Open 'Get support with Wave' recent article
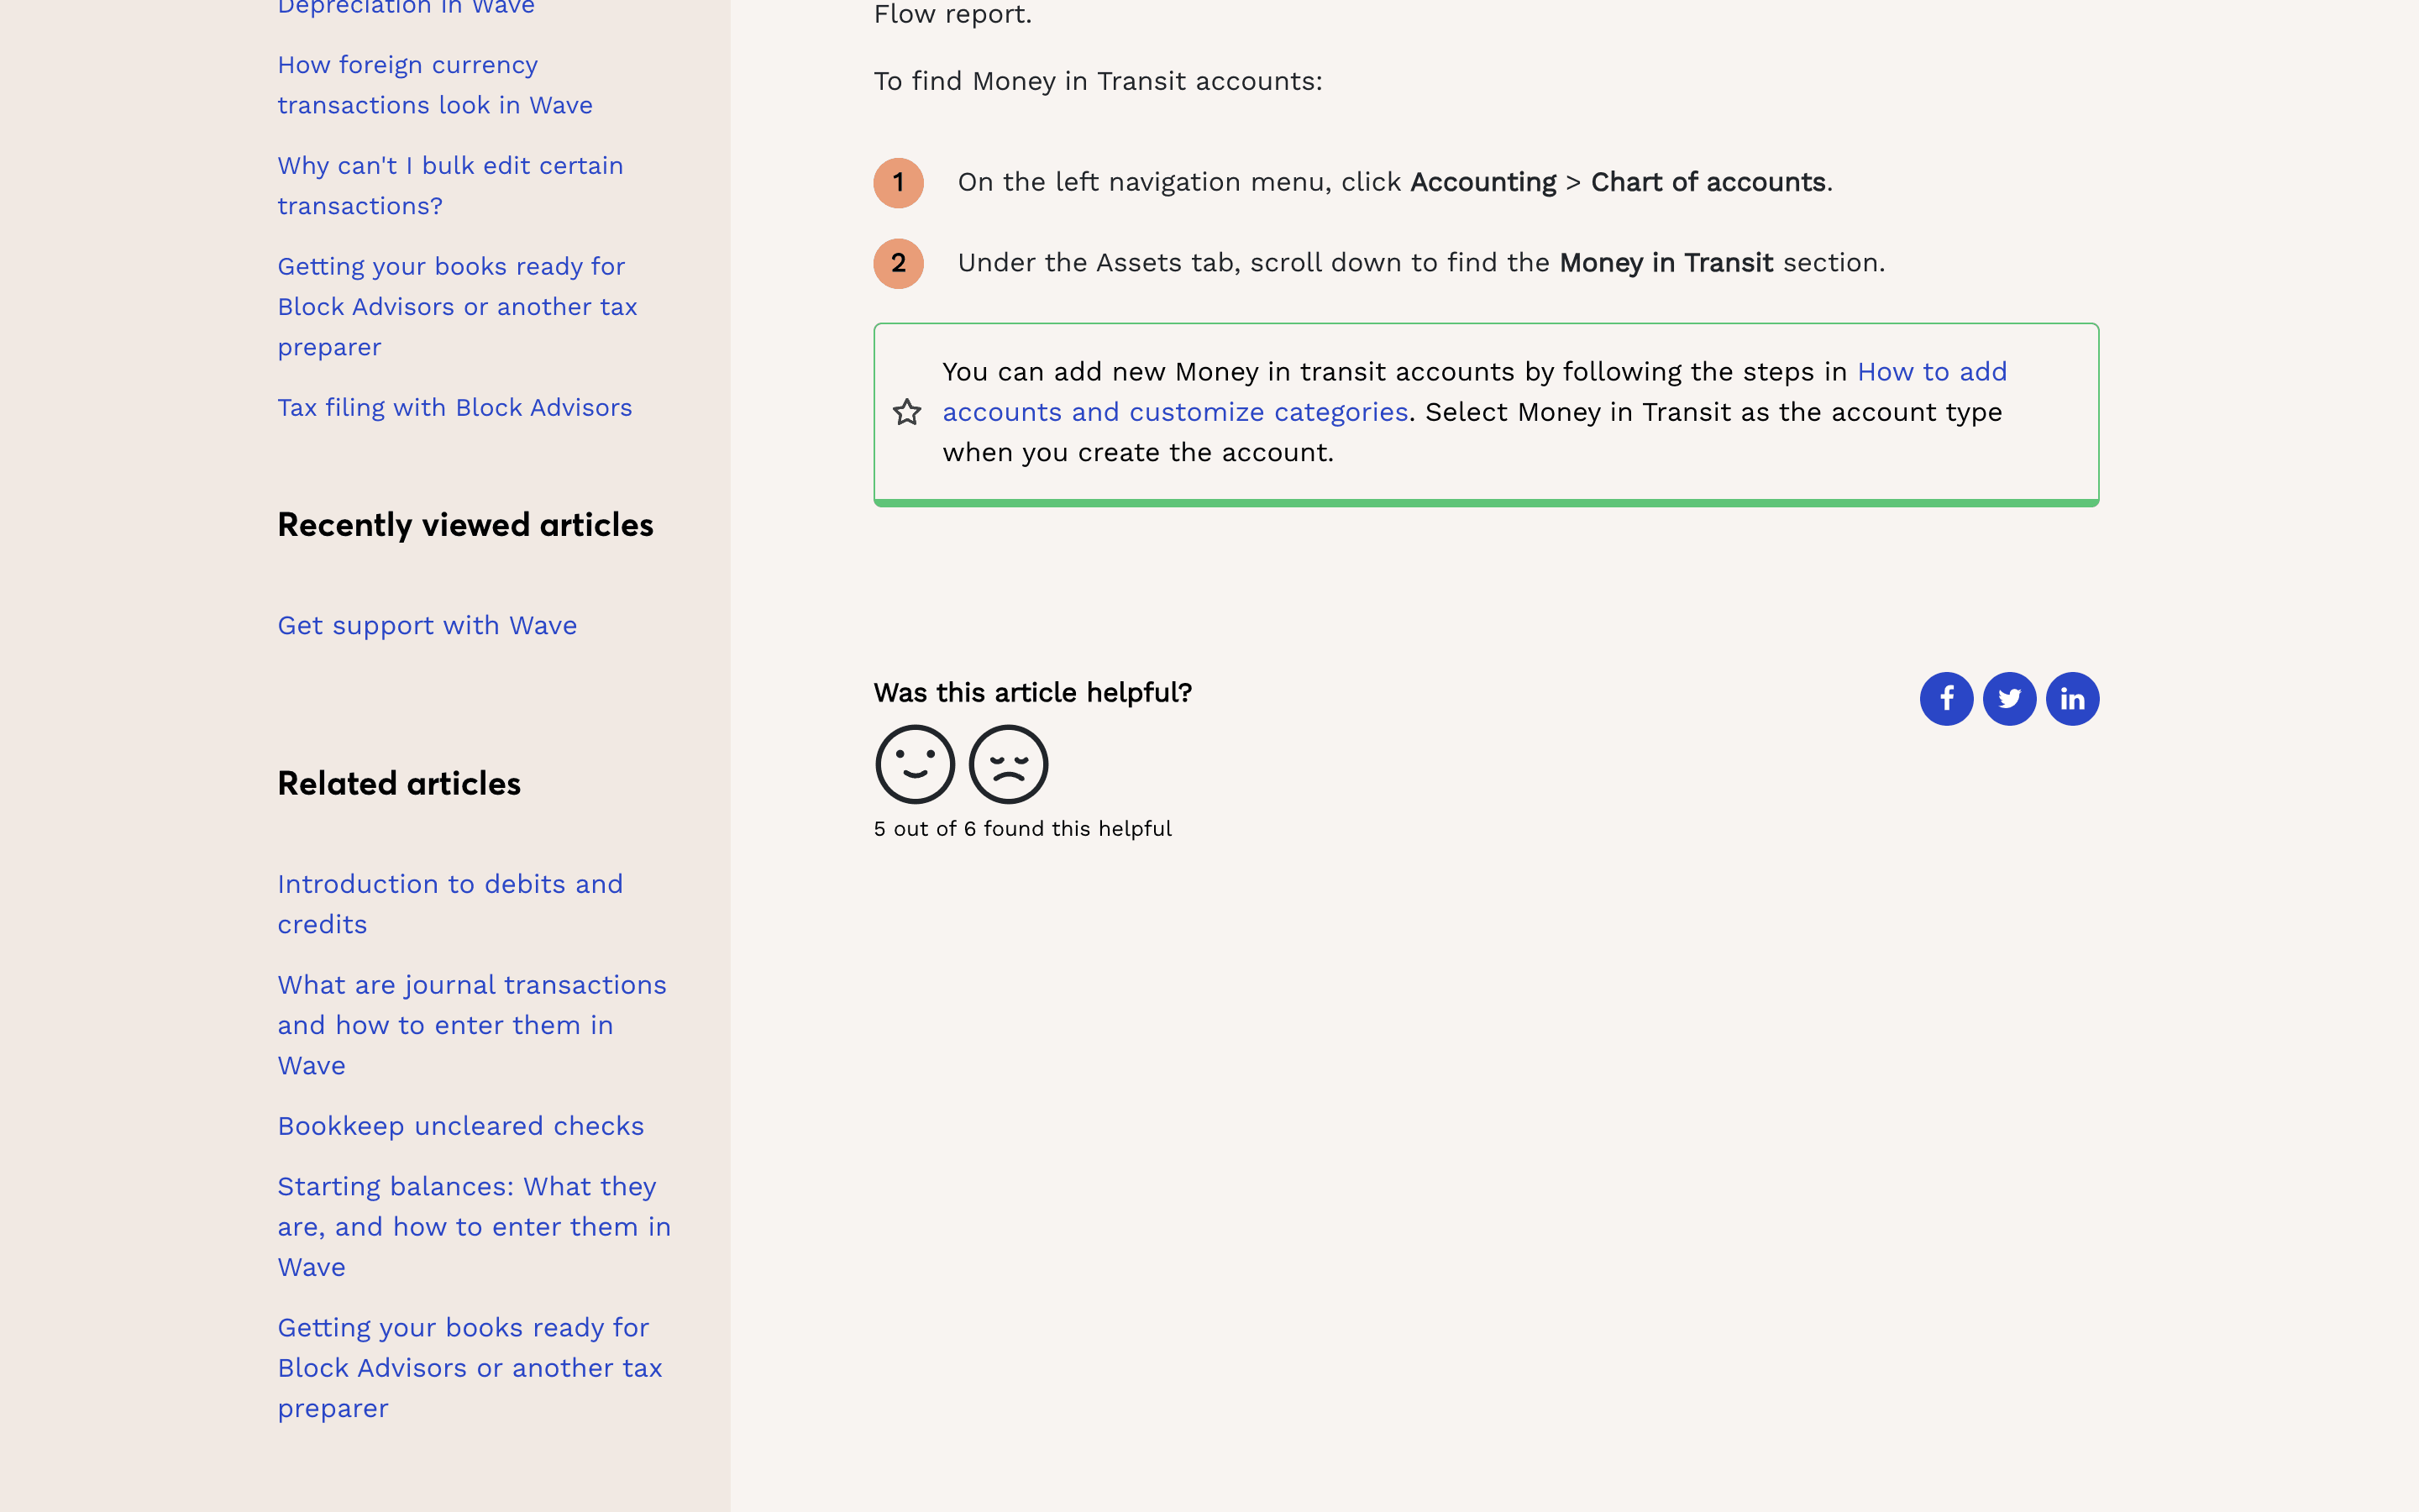Viewport: 2419px width, 1512px height. point(427,626)
